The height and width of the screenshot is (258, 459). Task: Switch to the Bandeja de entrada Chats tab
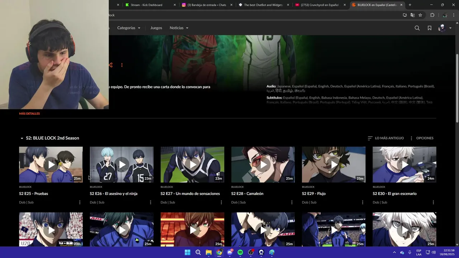(207, 5)
